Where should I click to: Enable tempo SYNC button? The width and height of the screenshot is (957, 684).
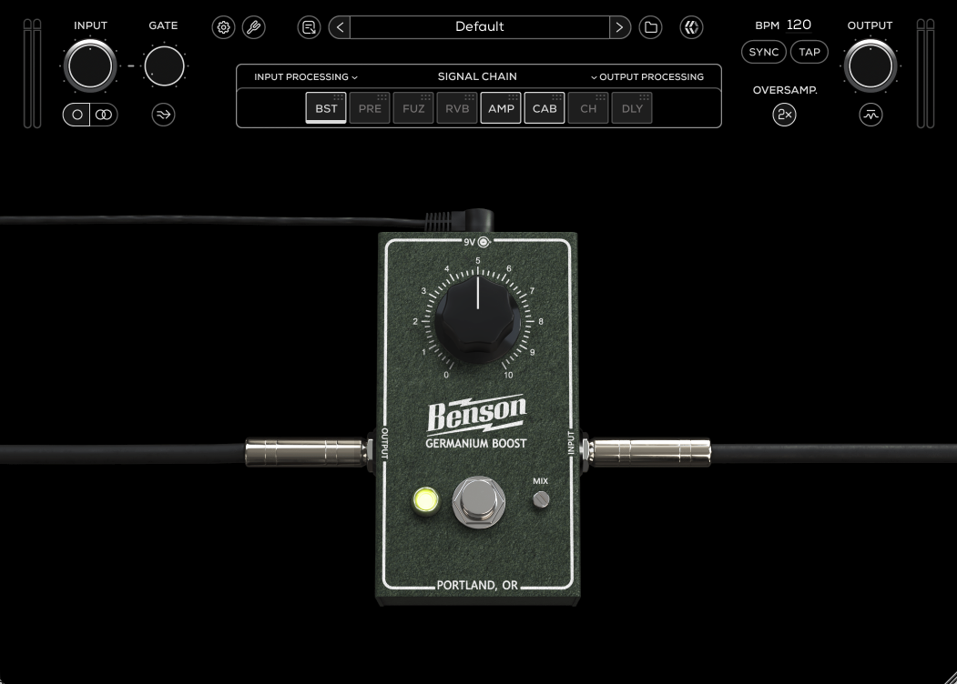(764, 52)
